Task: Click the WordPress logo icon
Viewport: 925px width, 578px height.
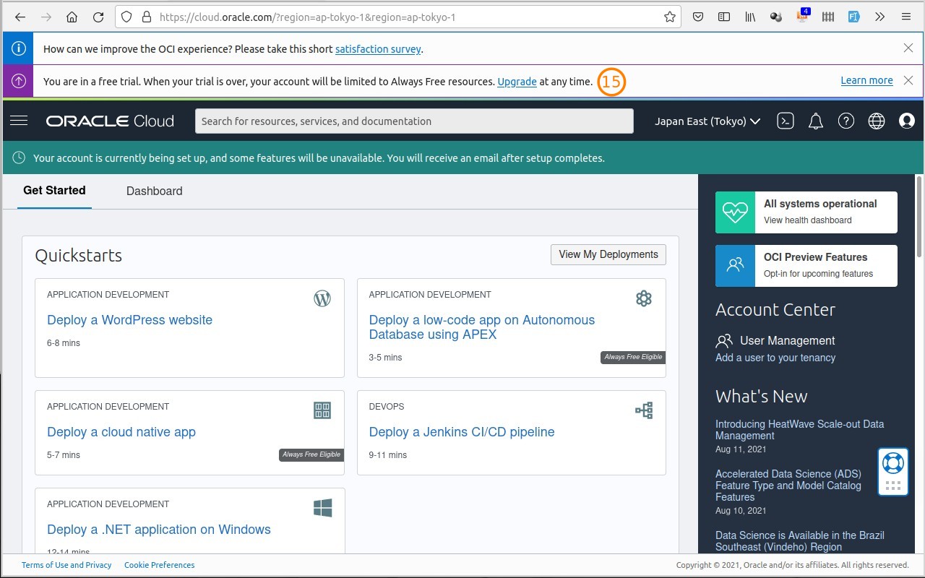Action: tap(322, 298)
